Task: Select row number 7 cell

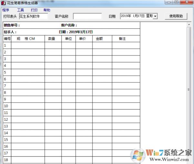Action: click(x=7, y=86)
